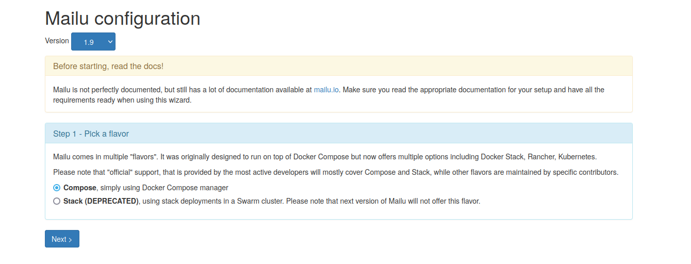Open the Version dropdown showing 1.9

click(93, 42)
